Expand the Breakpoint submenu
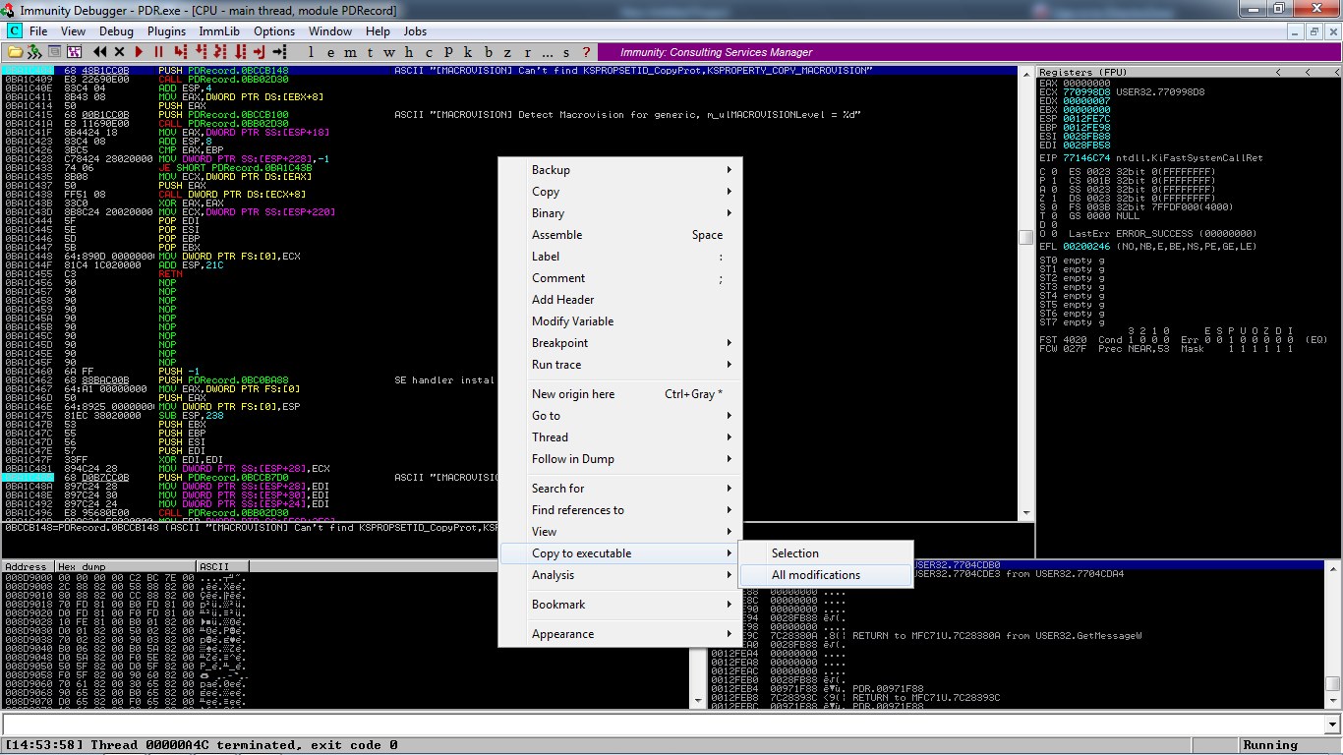1343x755 pixels. pos(620,343)
